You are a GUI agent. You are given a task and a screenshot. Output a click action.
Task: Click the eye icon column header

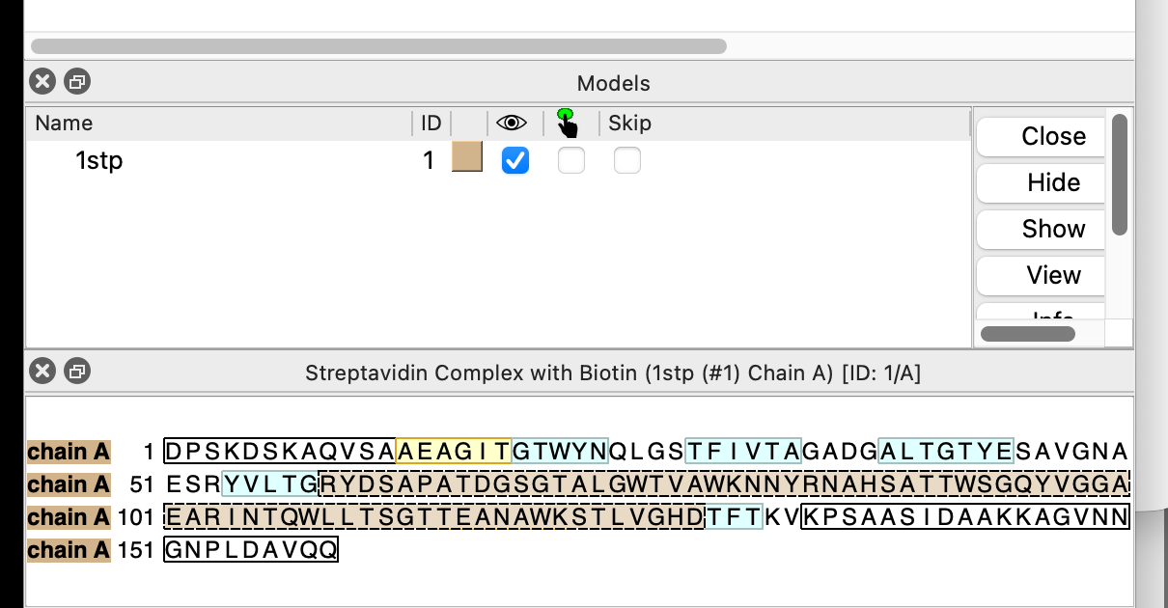click(x=512, y=123)
